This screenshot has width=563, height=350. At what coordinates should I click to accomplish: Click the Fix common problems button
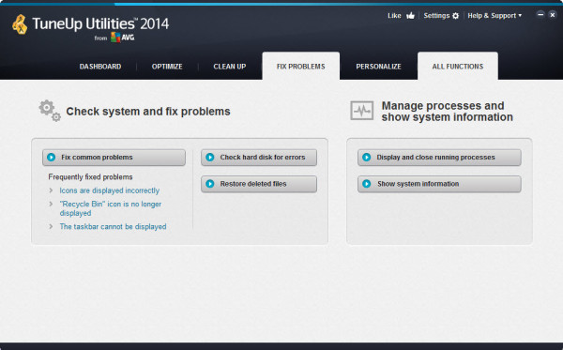pyautogui.click(x=114, y=158)
